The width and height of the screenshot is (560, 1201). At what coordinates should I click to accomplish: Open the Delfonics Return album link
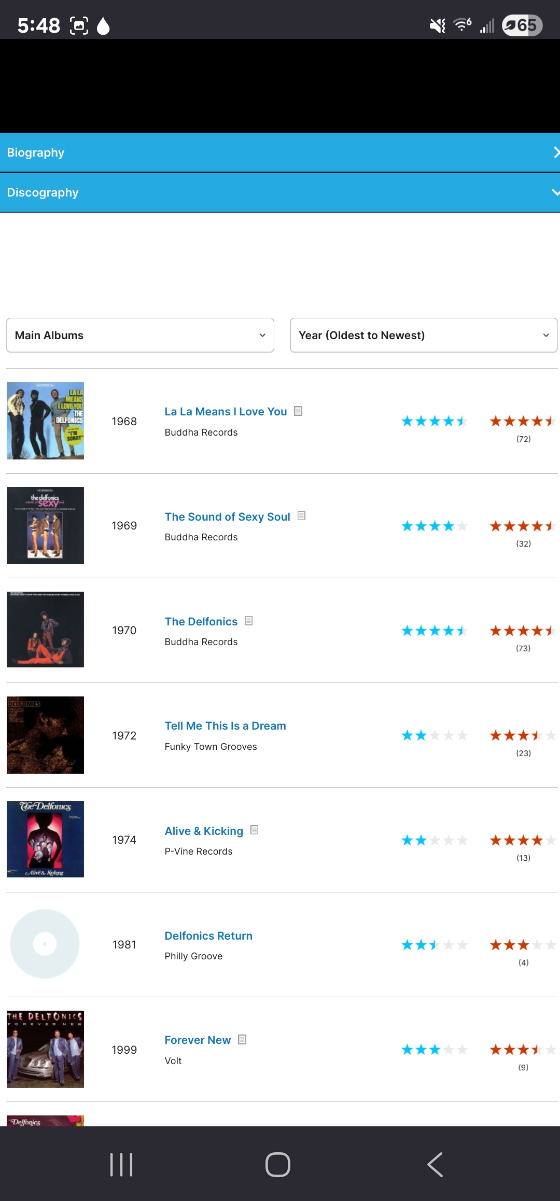(x=208, y=936)
